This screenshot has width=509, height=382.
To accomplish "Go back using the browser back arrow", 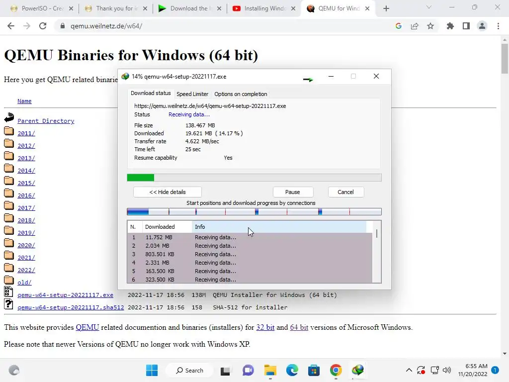I will 11,26.
